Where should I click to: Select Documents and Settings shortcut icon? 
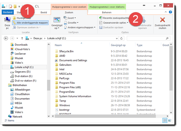[x=56, y=60]
